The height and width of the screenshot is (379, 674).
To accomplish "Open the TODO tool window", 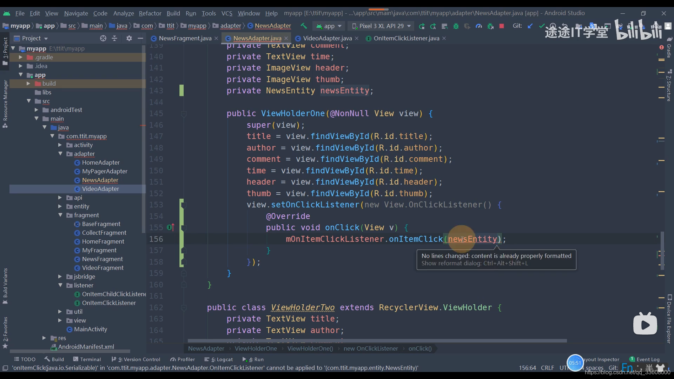I will click(25, 359).
